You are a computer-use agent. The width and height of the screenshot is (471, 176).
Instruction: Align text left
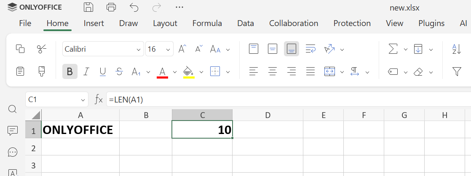pos(254,71)
